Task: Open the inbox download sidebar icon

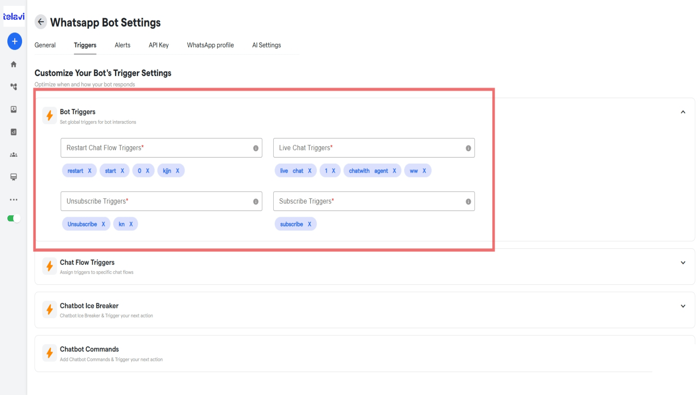Action: pyautogui.click(x=14, y=110)
